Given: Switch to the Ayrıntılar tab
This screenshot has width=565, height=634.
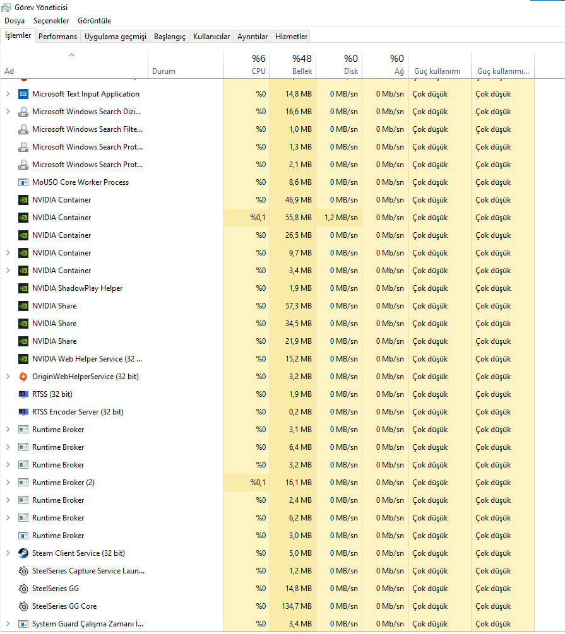Looking at the screenshot, I should [253, 37].
